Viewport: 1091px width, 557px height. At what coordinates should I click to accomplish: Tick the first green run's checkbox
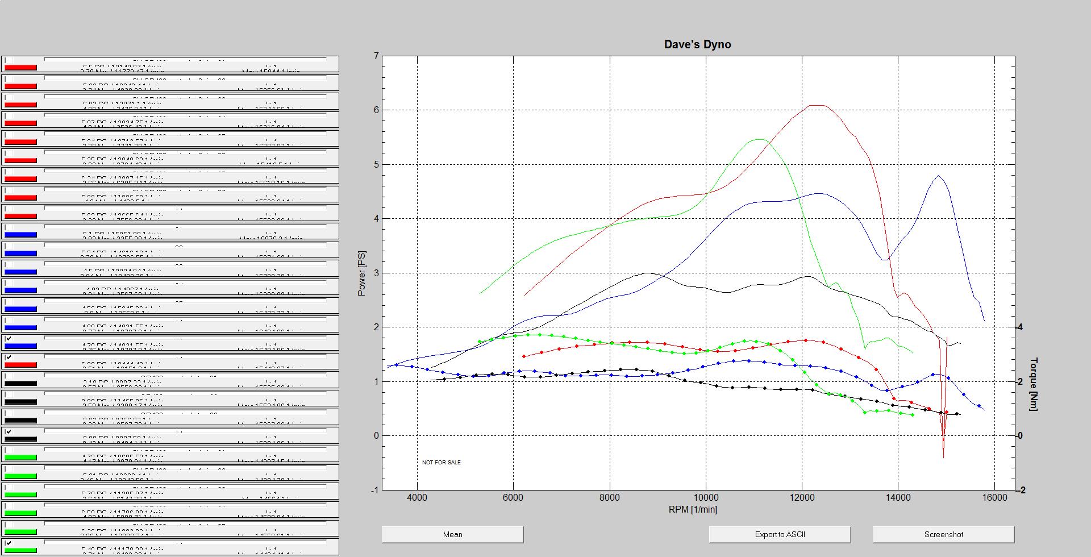[9, 450]
